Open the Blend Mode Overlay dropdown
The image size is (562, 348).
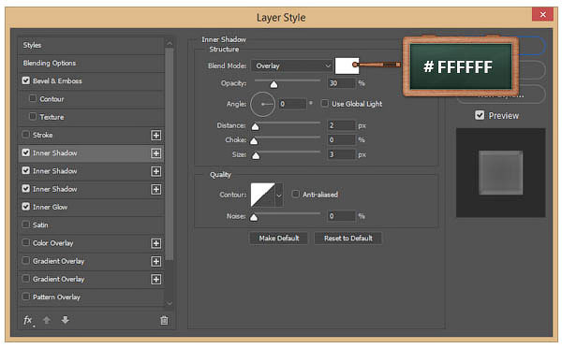point(291,65)
